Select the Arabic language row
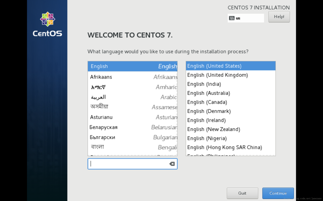This screenshot has width=323, height=201. pos(132,97)
